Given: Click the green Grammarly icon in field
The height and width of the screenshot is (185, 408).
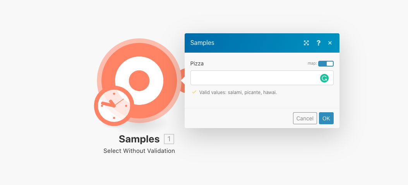Looking at the screenshot, I should pos(324,78).
